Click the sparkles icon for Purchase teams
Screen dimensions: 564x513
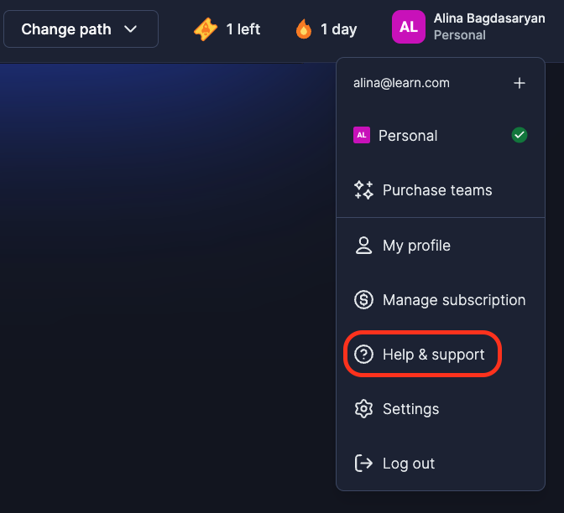[x=363, y=190]
